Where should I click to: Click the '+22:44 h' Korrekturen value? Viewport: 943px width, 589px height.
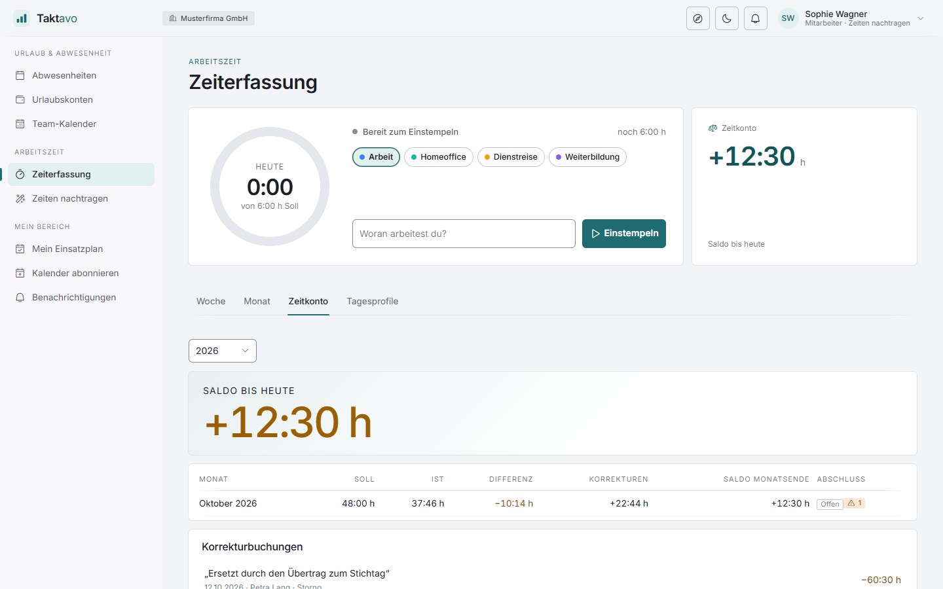[629, 503]
